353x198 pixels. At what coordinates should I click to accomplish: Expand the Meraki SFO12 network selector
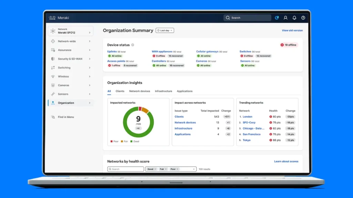(x=71, y=31)
